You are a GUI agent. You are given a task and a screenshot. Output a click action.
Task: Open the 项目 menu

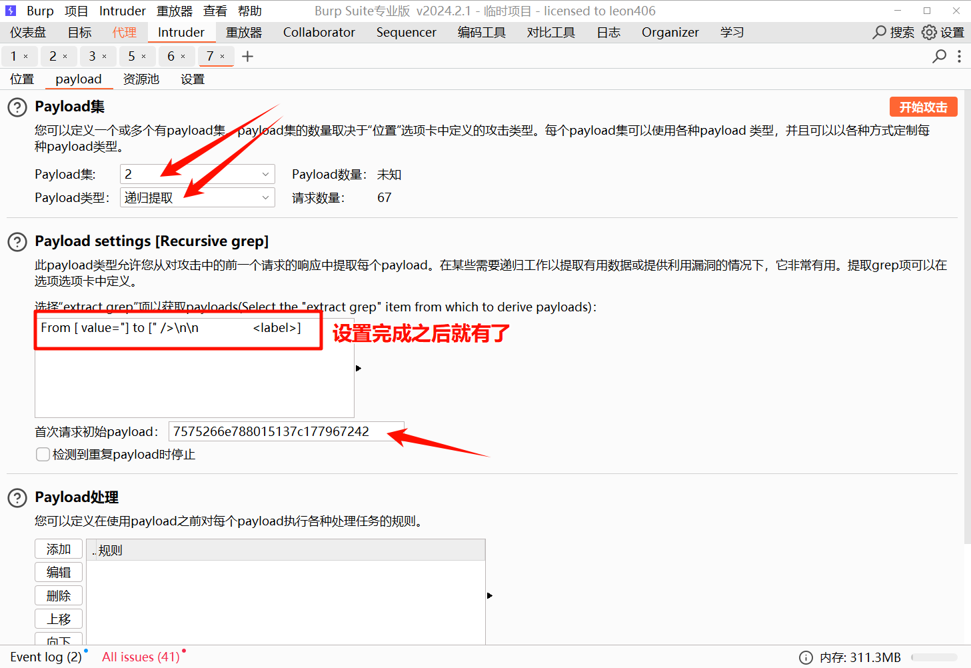click(x=77, y=11)
